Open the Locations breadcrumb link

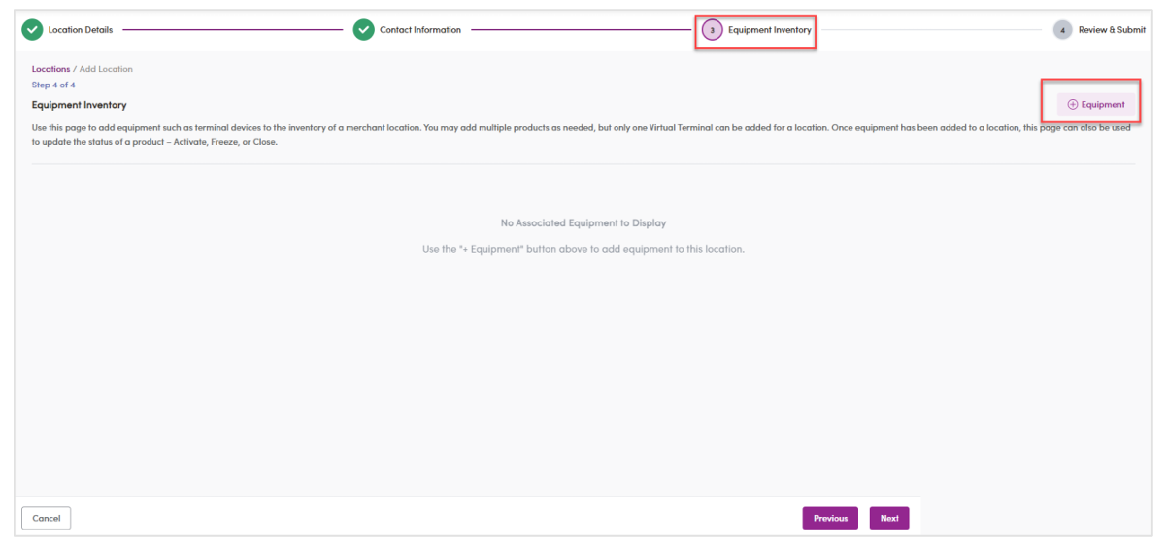point(51,69)
